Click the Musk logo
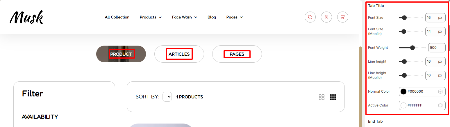Screen dimensions: 450x127 (x=26, y=17)
